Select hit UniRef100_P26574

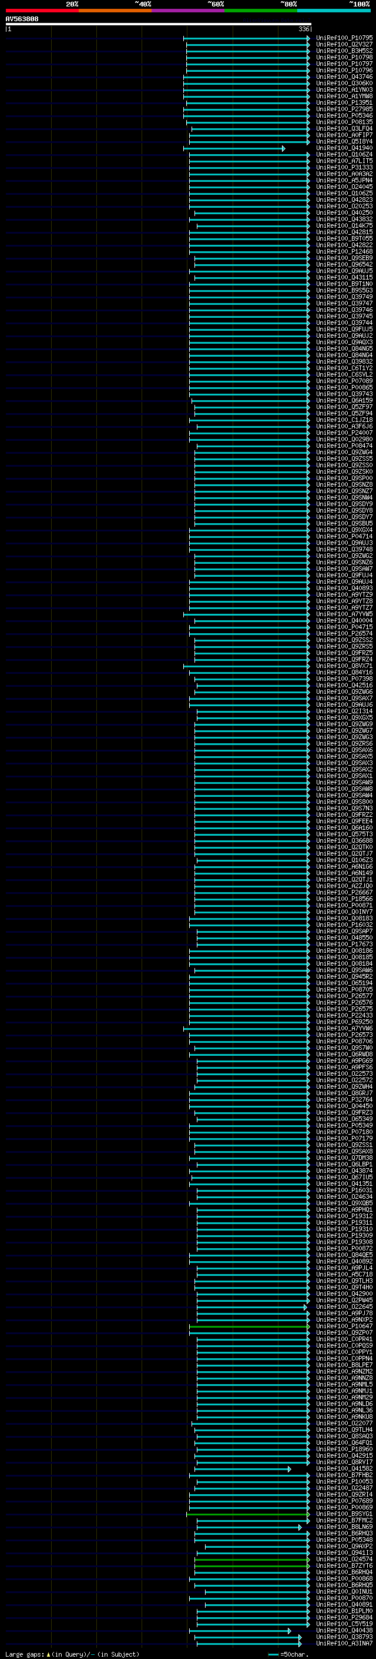pos(344,634)
